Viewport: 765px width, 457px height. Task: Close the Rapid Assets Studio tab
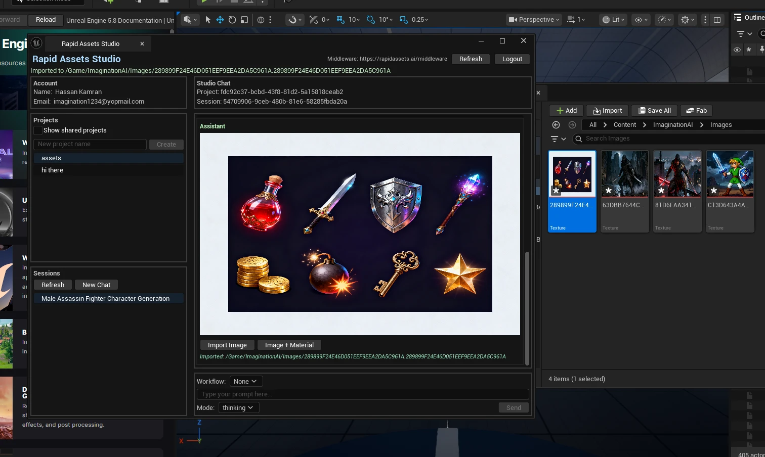142,44
